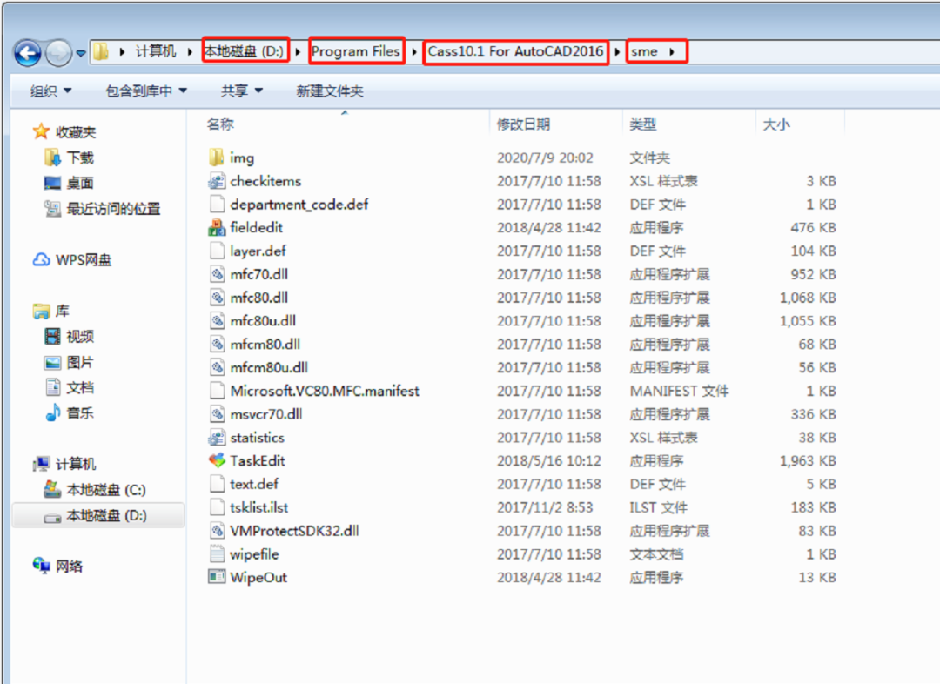The image size is (940, 684).
Task: Expand arrow after Cass10.1 For AutoCAD2016 breadcrumb
Action: click(x=617, y=52)
